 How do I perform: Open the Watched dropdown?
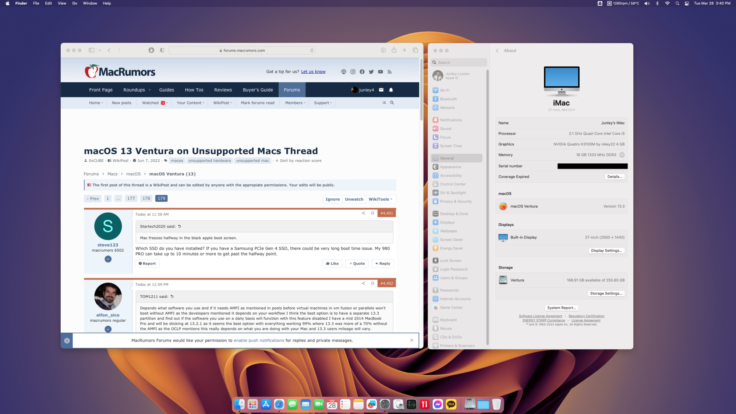155,103
